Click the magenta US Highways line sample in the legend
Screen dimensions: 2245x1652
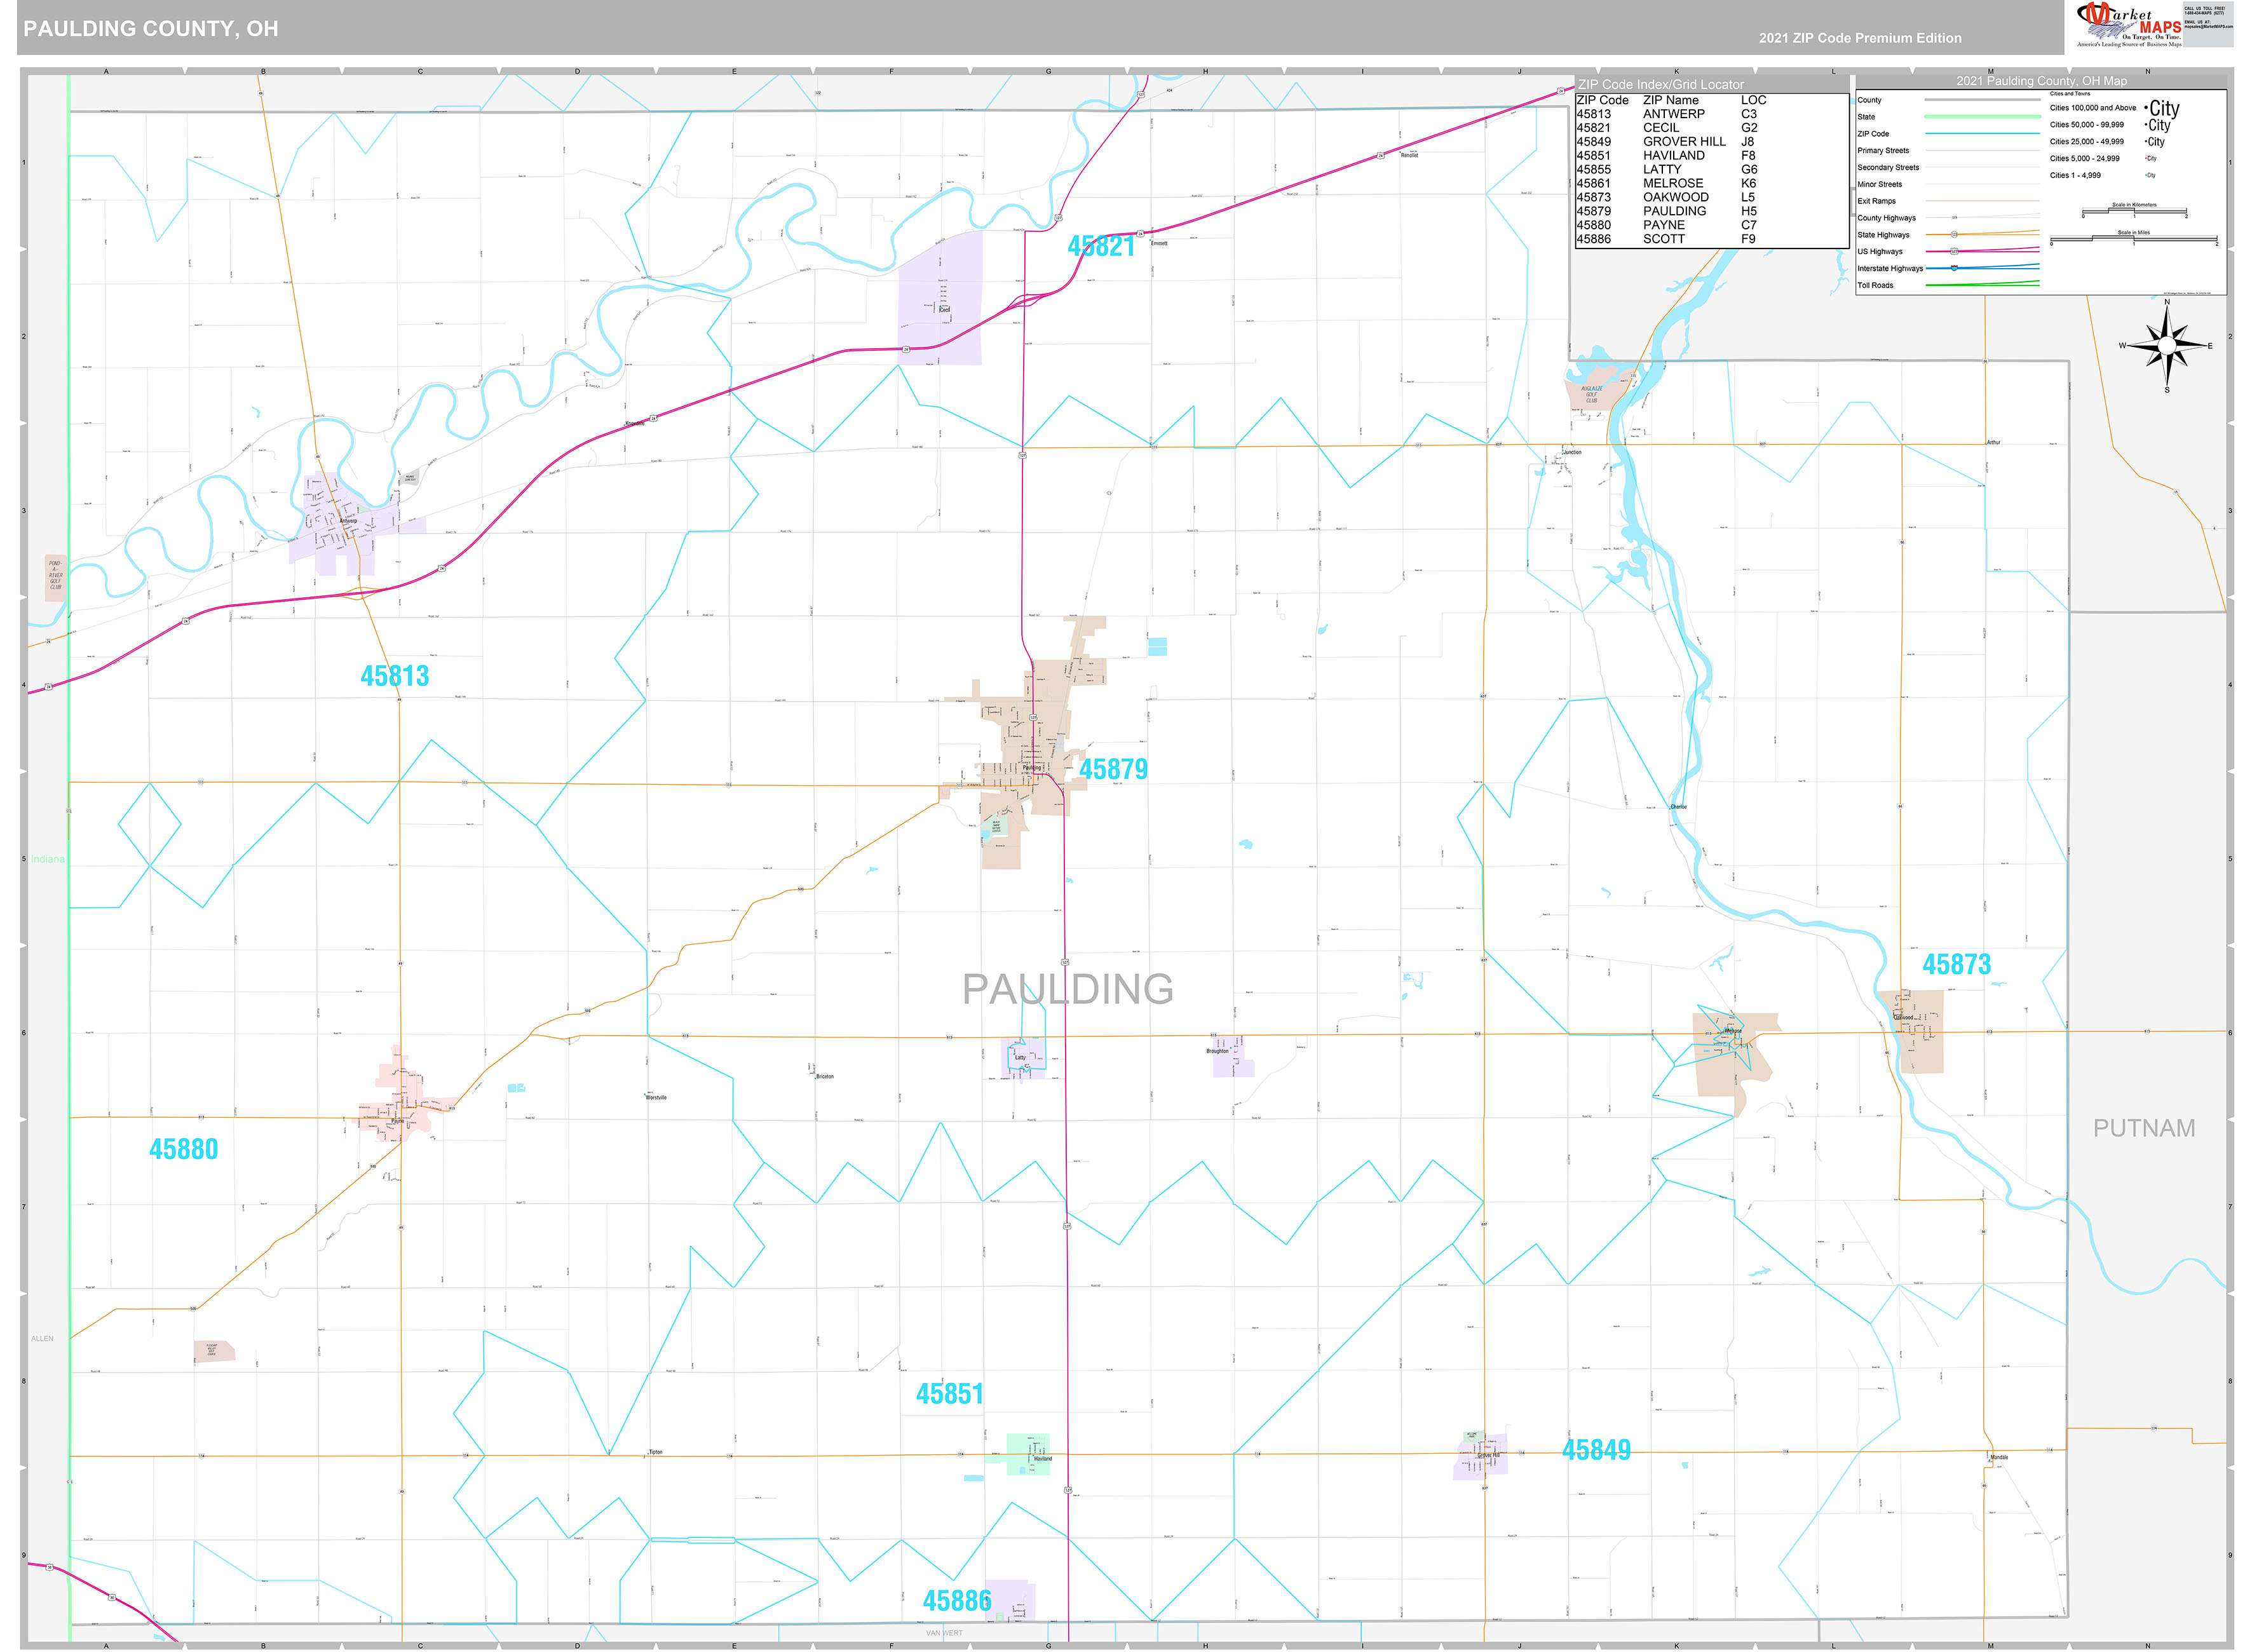click(x=1982, y=251)
